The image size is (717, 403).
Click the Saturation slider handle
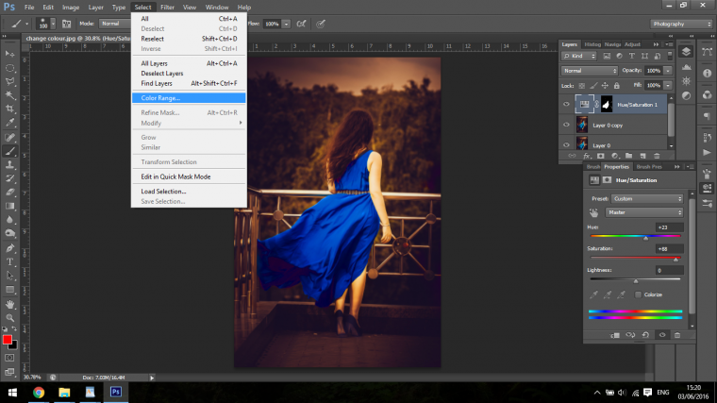point(675,260)
